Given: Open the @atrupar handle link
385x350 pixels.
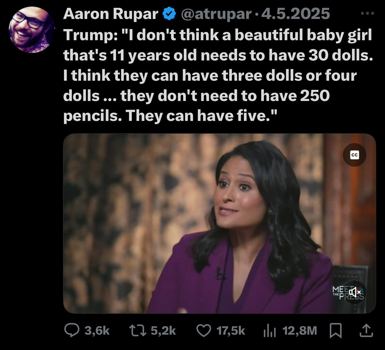Looking at the screenshot, I should click(x=216, y=14).
